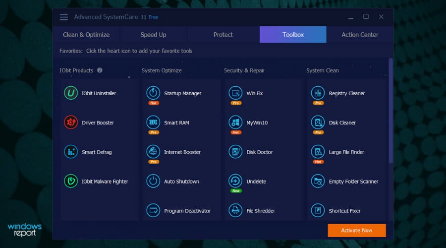446x248 pixels.
Task: Click the Startup Manager label
Action: (182, 93)
